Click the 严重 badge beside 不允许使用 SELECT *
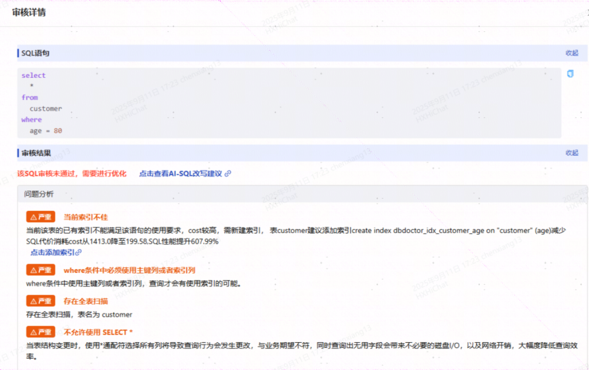Image resolution: width=589 pixels, height=370 pixels. (x=40, y=332)
